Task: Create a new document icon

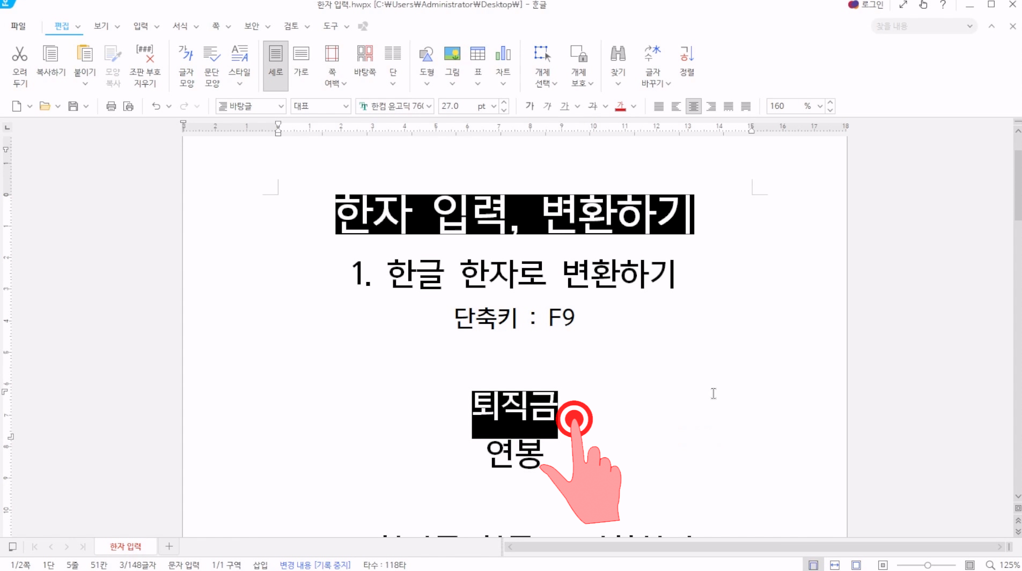Action: pos(17,106)
